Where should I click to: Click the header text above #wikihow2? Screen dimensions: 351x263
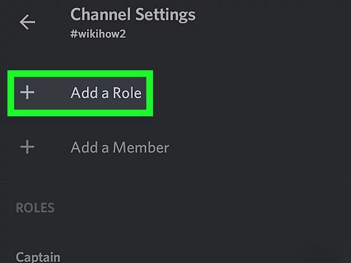pyautogui.click(x=133, y=14)
